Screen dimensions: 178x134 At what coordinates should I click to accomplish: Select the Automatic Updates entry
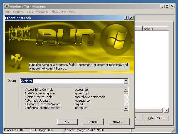37,100
